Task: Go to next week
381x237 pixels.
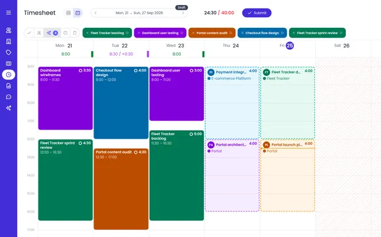Action: click(x=183, y=13)
